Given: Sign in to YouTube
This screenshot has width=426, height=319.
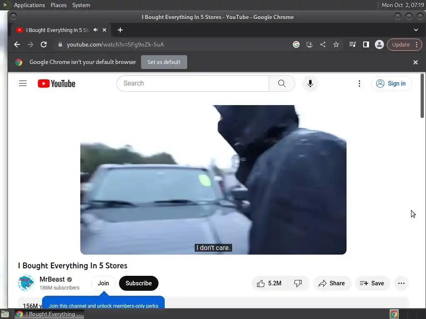Looking at the screenshot, I should [x=391, y=83].
